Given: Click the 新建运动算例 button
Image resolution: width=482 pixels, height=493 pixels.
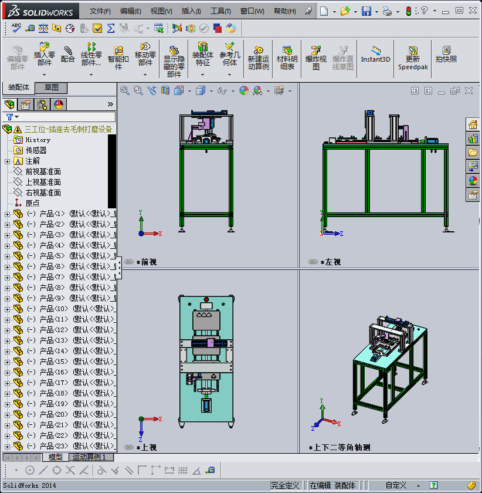Looking at the screenshot, I should point(258,58).
